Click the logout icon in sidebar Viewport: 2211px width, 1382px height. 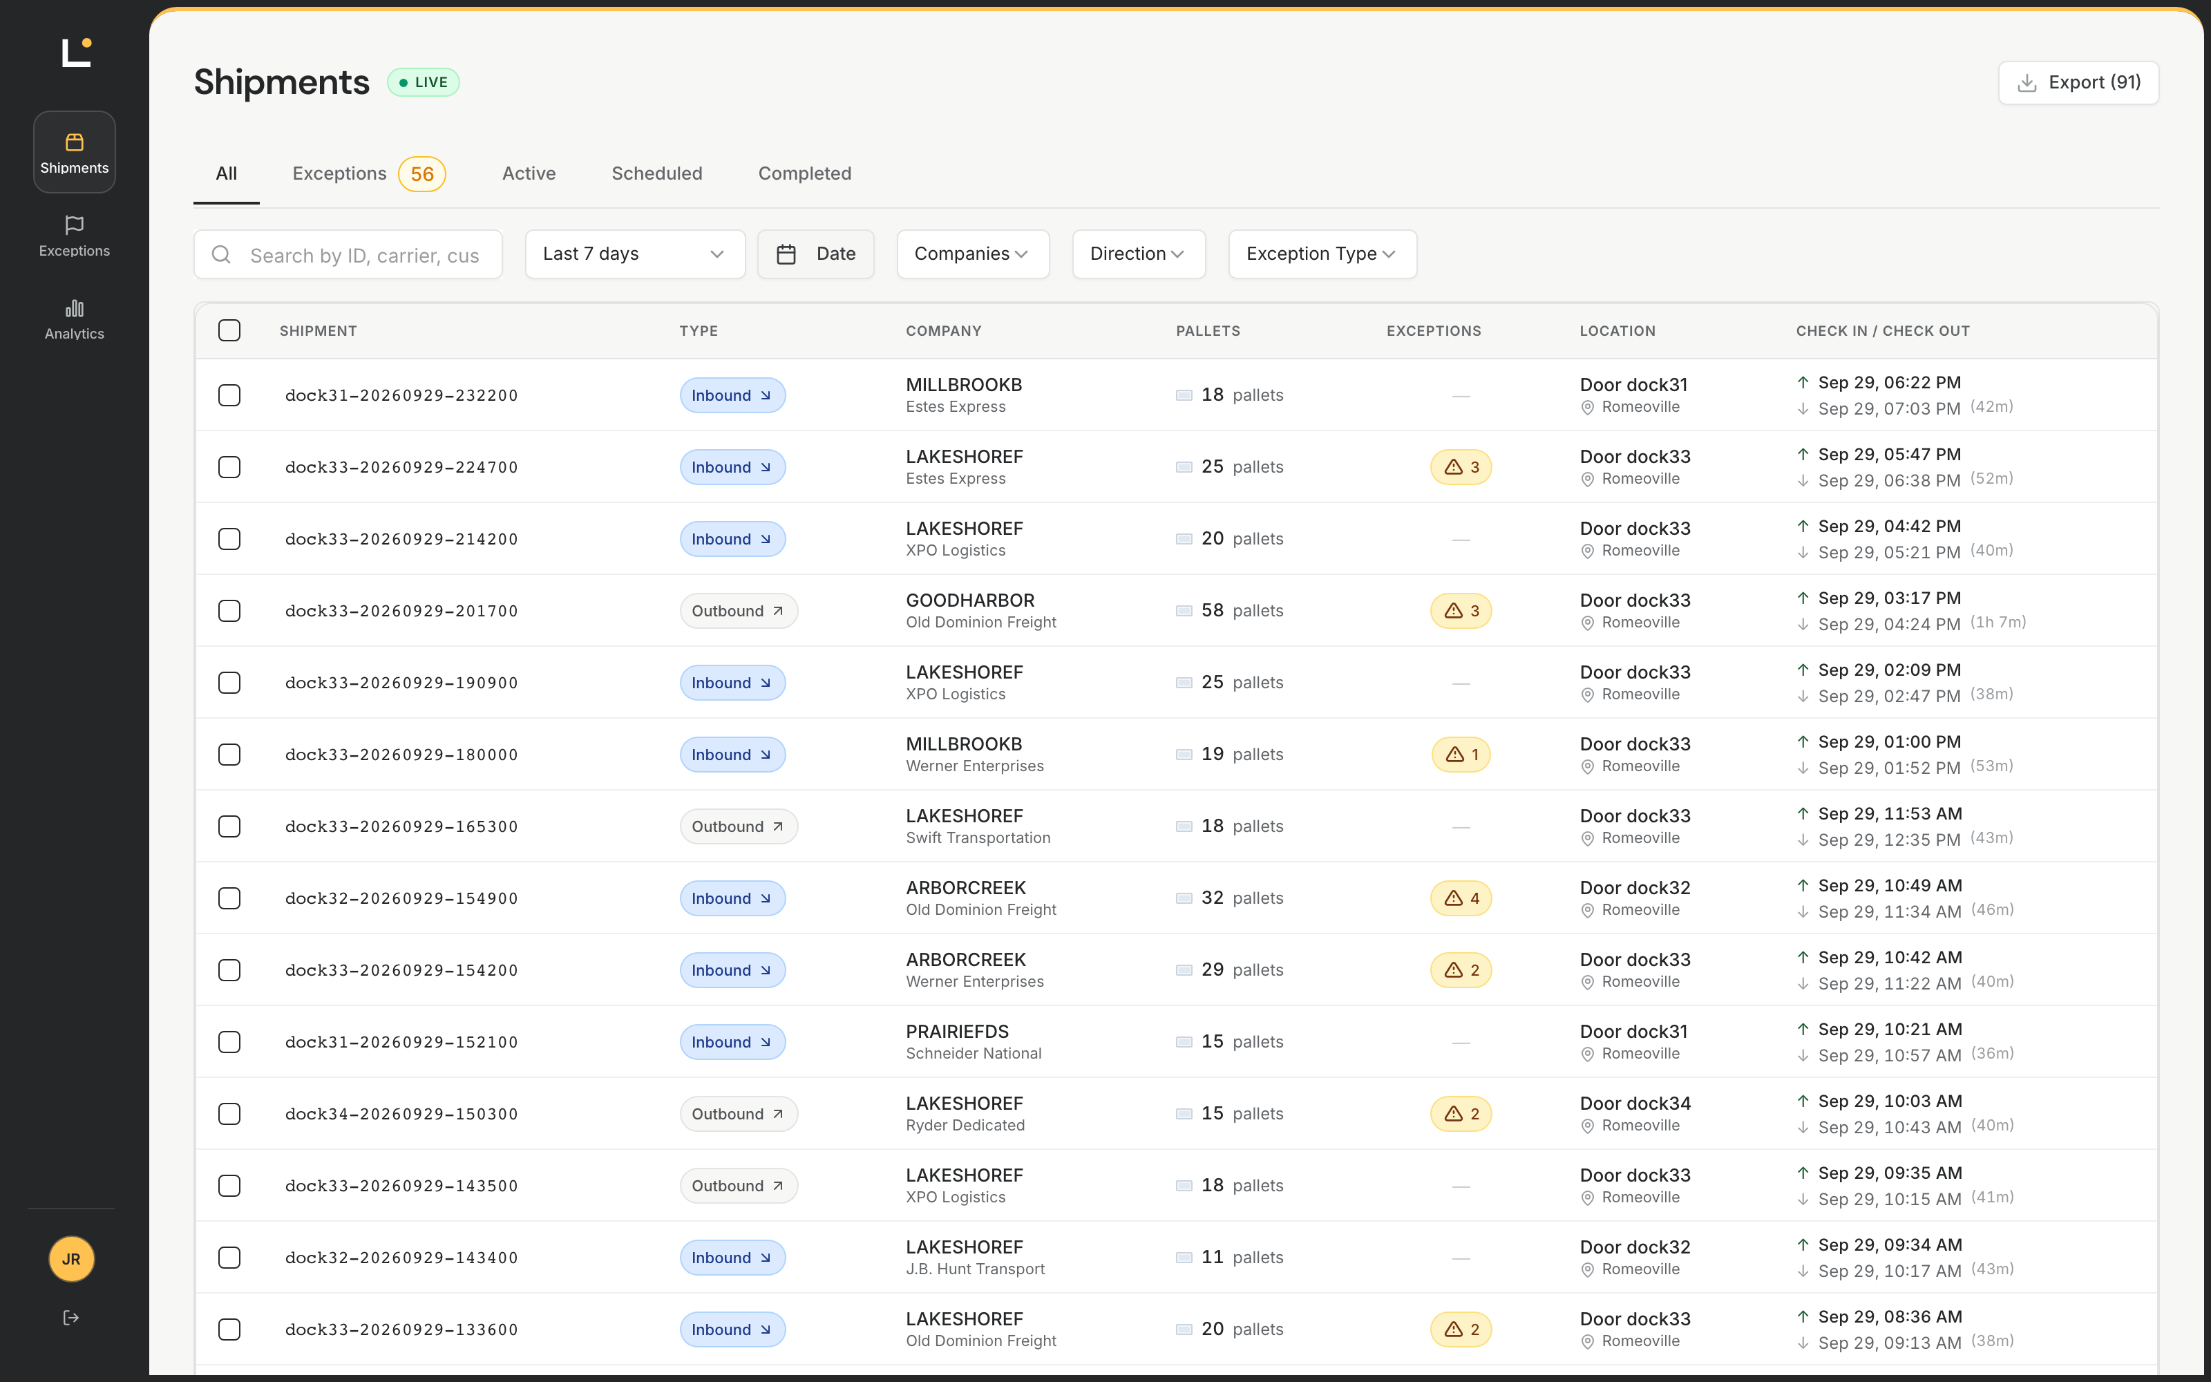tap(71, 1317)
